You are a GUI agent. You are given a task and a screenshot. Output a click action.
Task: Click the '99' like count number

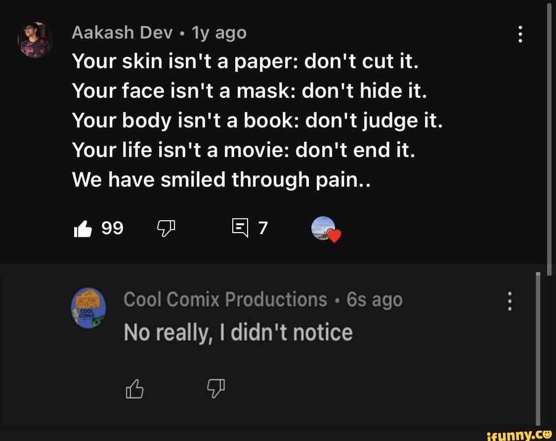(x=112, y=228)
